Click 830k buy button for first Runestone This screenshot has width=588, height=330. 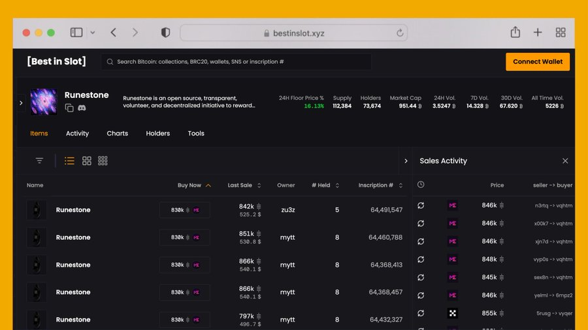click(x=184, y=210)
